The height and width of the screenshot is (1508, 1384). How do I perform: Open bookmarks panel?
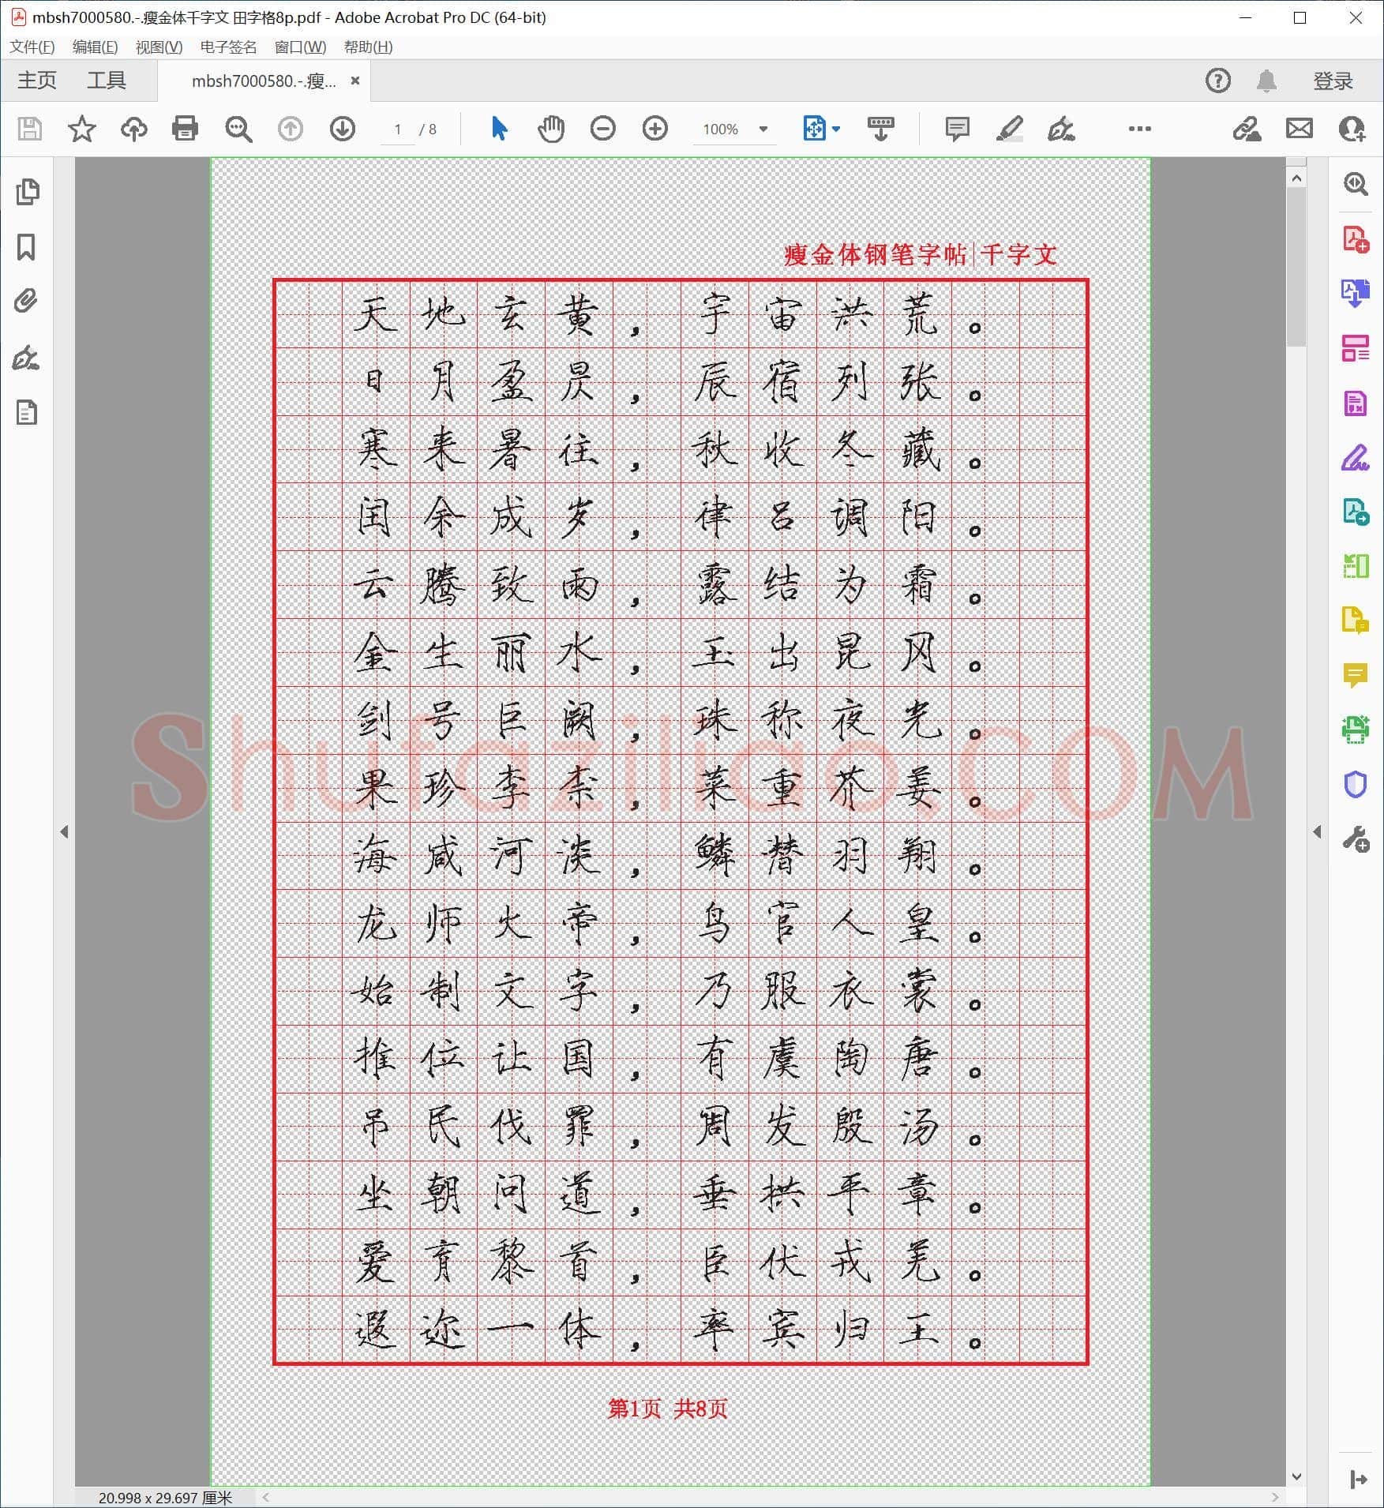click(26, 247)
